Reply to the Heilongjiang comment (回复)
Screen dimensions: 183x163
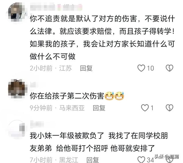click(93, 160)
